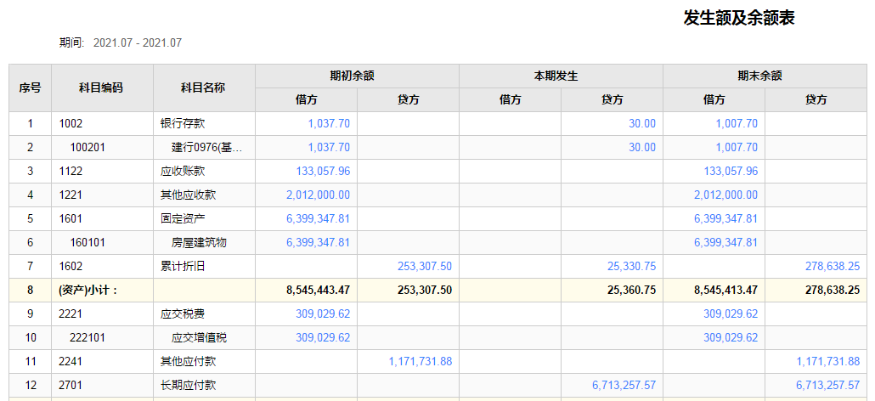
Task: Open the 长期应付款 ending credit amount
Action: pos(828,386)
